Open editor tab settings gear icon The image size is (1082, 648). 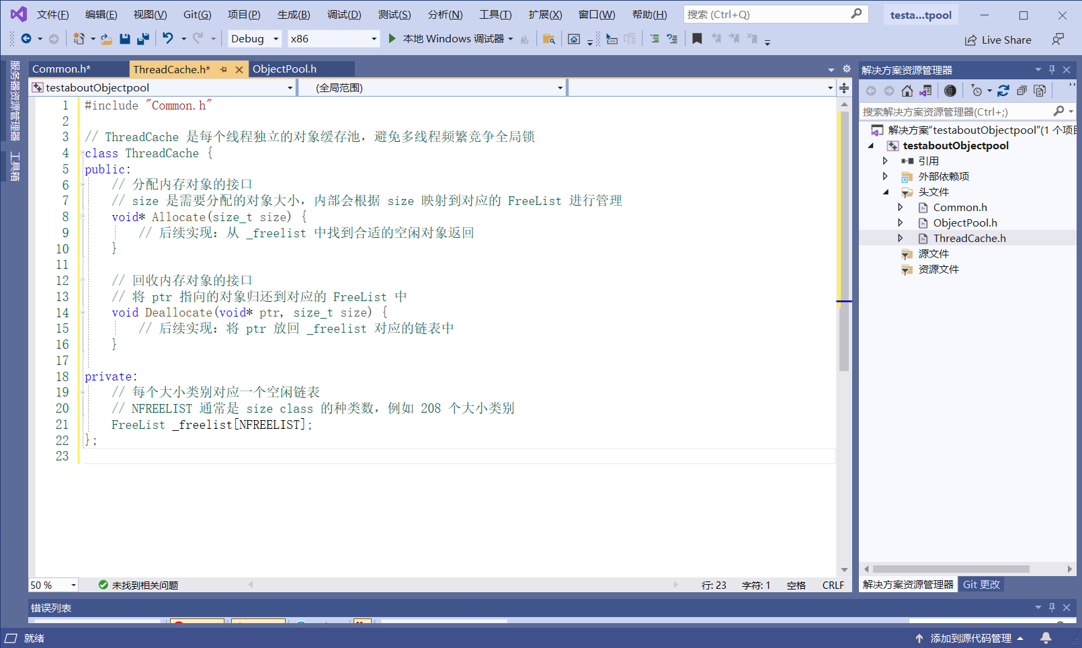tap(847, 69)
